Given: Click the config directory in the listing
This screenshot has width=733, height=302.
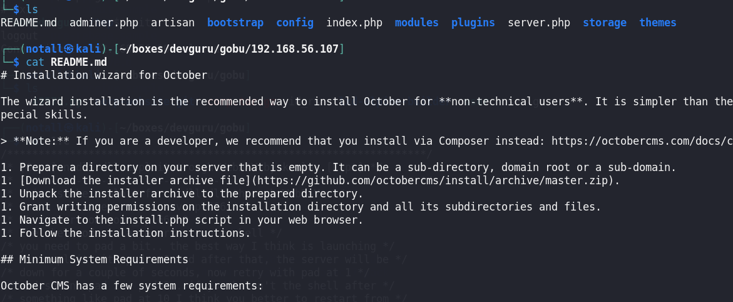Looking at the screenshot, I should pos(295,23).
